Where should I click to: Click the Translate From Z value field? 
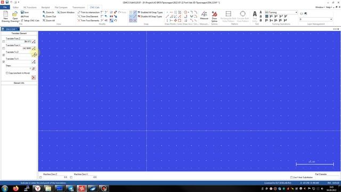[x=19, y=42]
